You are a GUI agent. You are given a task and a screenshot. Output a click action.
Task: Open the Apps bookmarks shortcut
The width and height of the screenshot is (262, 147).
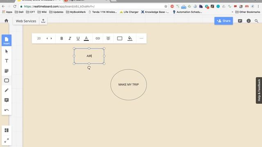tap(7, 12)
